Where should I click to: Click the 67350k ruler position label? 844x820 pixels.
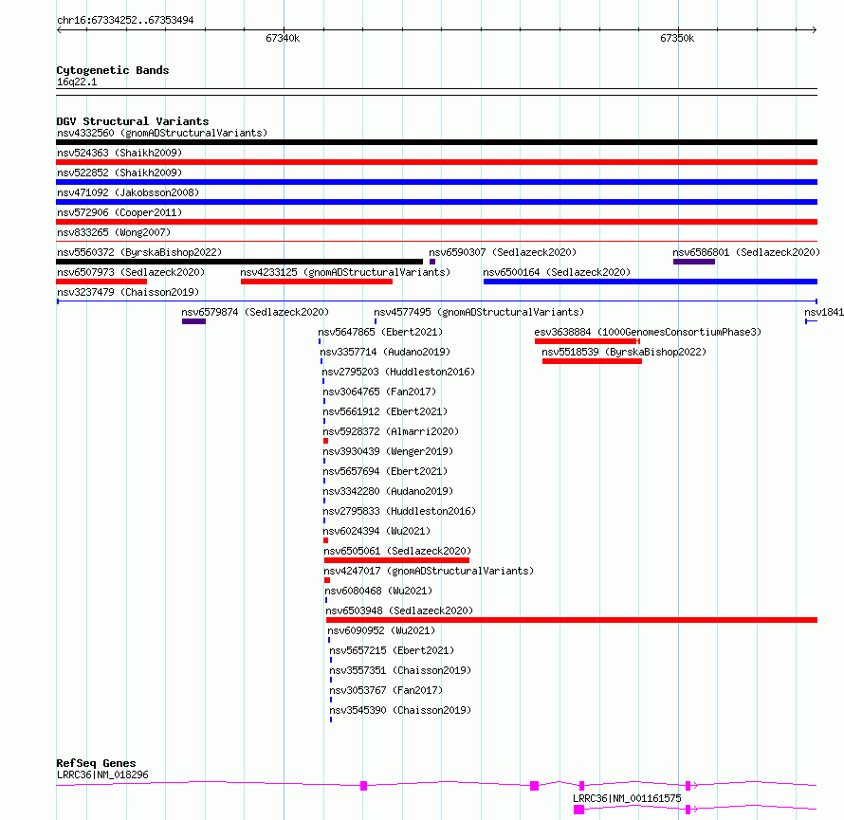click(x=677, y=38)
